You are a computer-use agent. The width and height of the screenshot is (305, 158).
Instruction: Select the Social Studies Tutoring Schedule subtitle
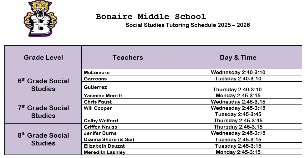[188, 25]
